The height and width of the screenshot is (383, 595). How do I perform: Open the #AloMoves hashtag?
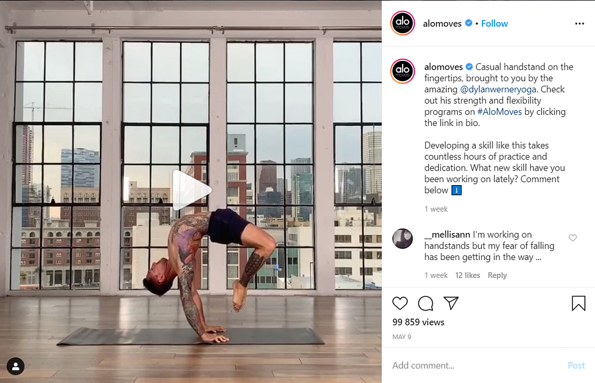pyautogui.click(x=499, y=112)
